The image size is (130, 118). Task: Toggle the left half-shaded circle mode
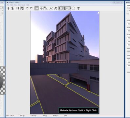pos(61,8)
